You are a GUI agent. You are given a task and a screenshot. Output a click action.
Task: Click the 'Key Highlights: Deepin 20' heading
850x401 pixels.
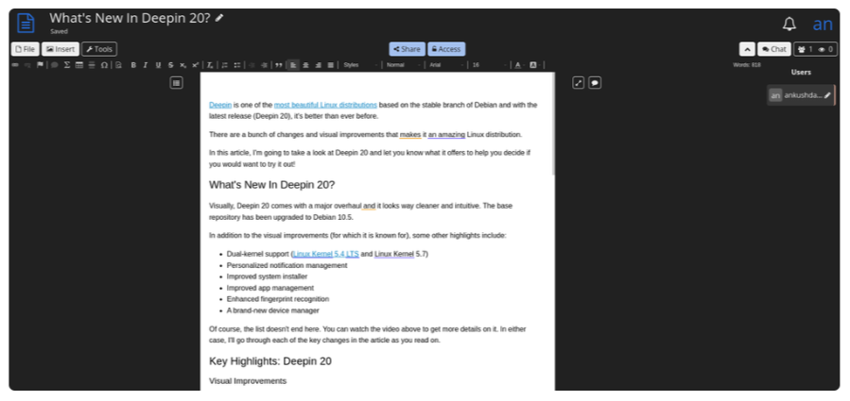[x=270, y=361]
